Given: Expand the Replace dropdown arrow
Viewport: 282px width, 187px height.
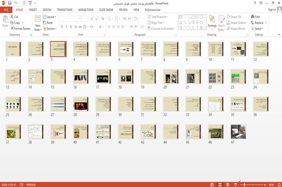Looking at the screenshot, I should point(266,23).
